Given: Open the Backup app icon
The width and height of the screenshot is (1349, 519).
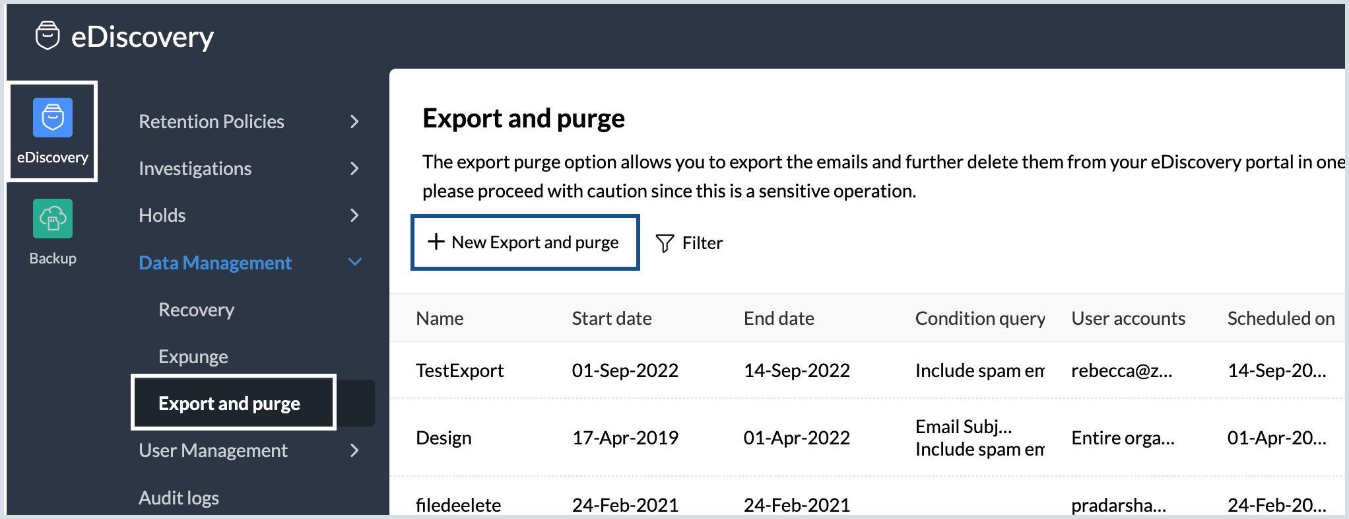Looking at the screenshot, I should 53,219.
